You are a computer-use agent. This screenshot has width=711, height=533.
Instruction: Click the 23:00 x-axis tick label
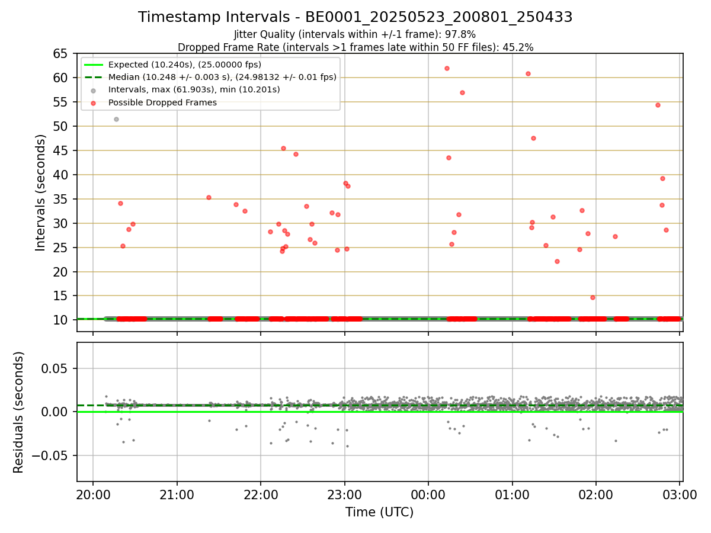point(345,495)
